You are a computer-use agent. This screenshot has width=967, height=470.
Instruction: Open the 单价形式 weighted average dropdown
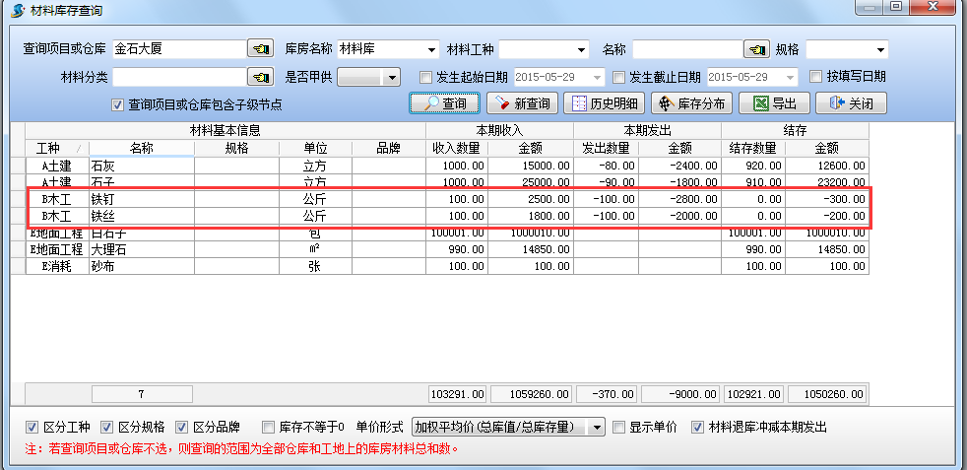pos(596,428)
